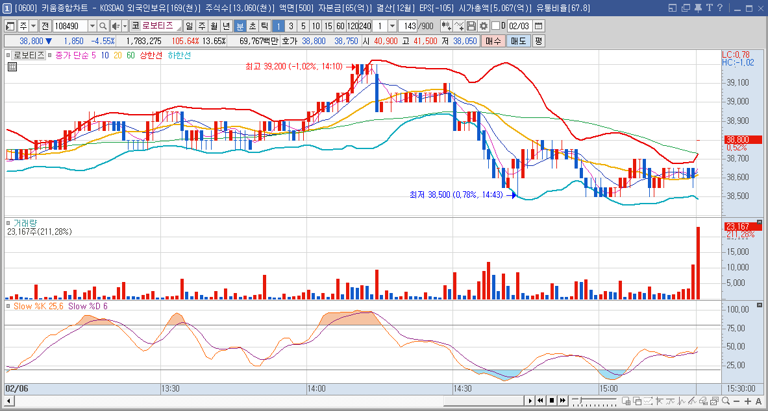Screen dimensions: 768x411
Task: Select the 틱 tick chart toggle
Action: (x=264, y=26)
